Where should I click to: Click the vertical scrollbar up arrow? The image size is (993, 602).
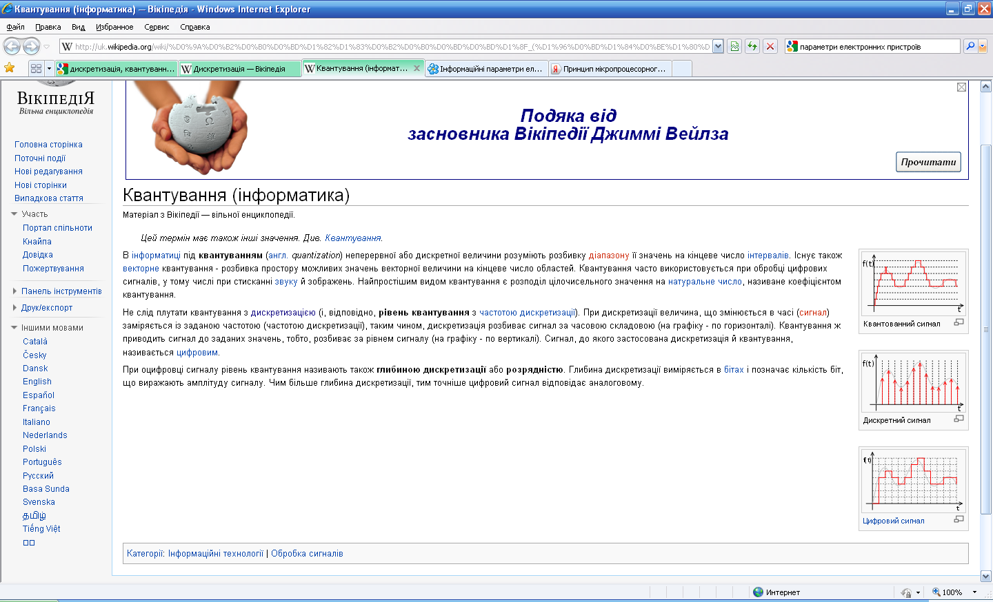point(985,87)
